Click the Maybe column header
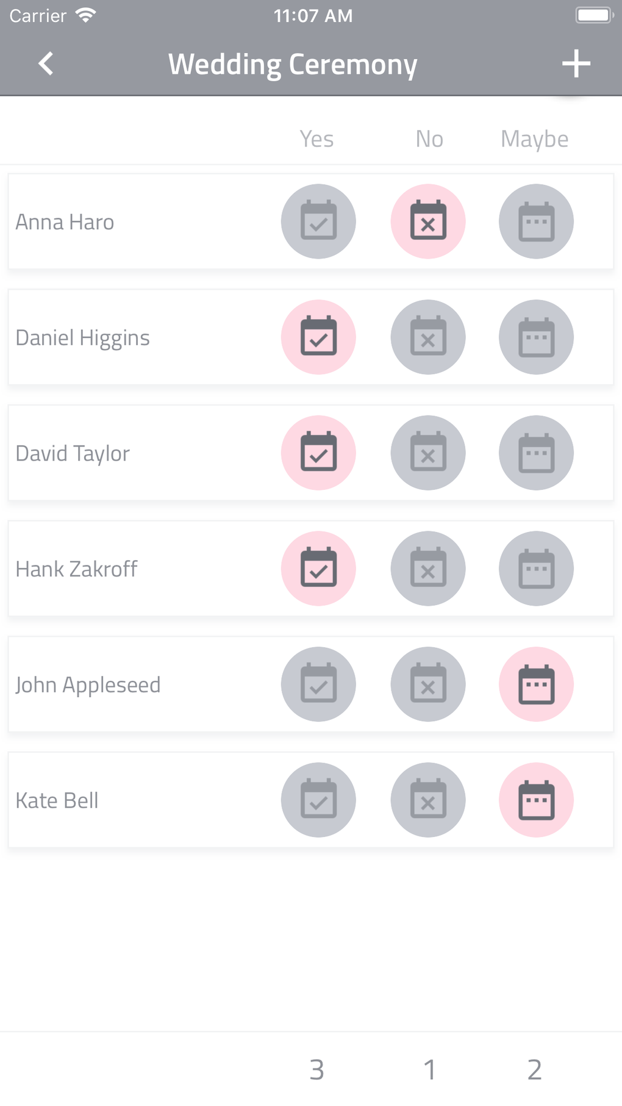622x1106 pixels. (534, 139)
